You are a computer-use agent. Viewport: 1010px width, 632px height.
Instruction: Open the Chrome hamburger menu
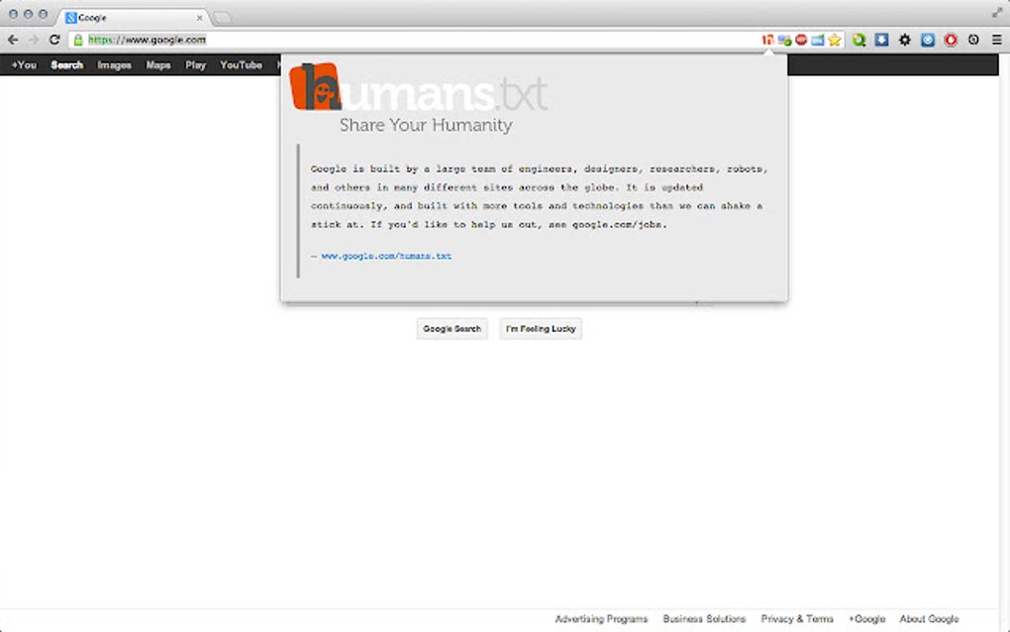tap(996, 40)
